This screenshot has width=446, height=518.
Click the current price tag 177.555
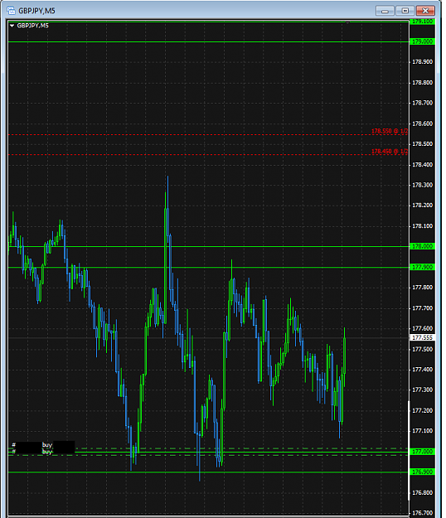pyautogui.click(x=423, y=337)
